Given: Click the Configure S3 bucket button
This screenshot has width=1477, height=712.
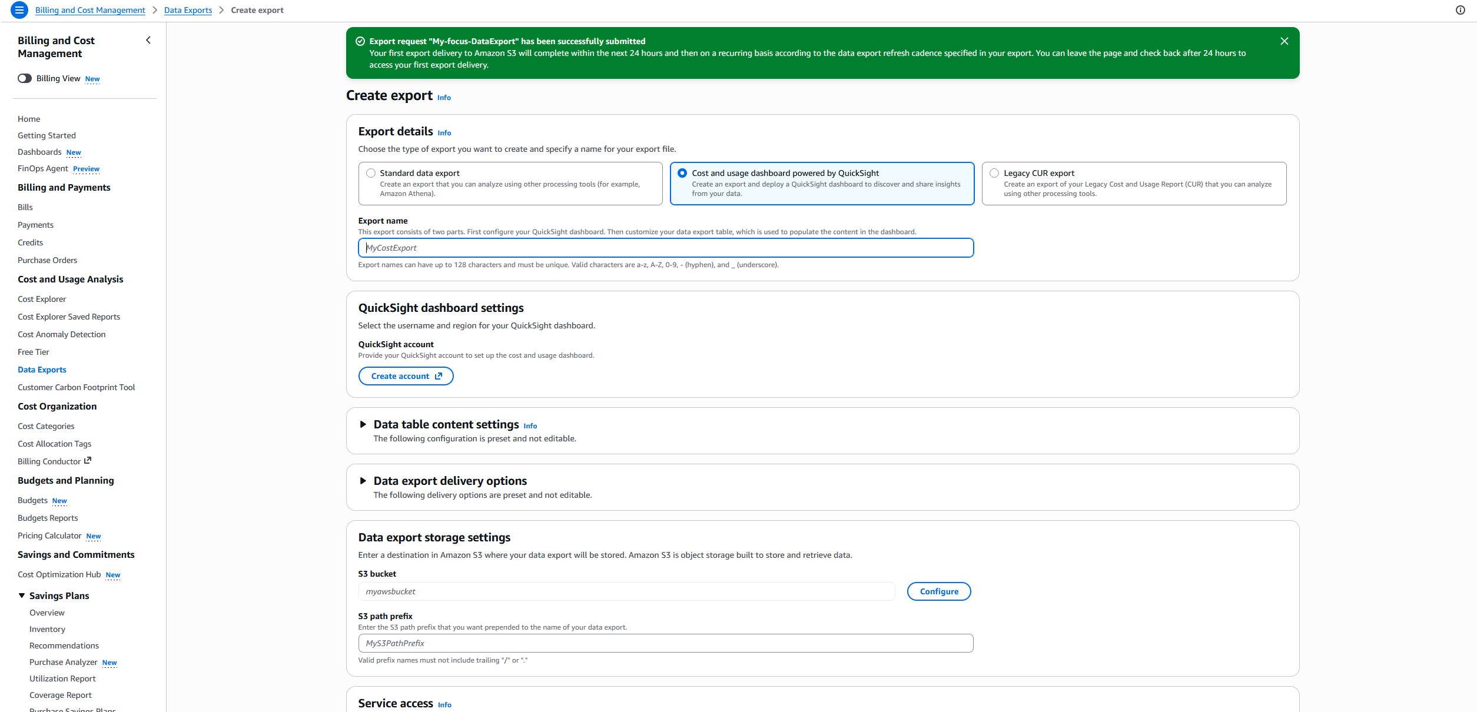Looking at the screenshot, I should pyautogui.click(x=939, y=591).
